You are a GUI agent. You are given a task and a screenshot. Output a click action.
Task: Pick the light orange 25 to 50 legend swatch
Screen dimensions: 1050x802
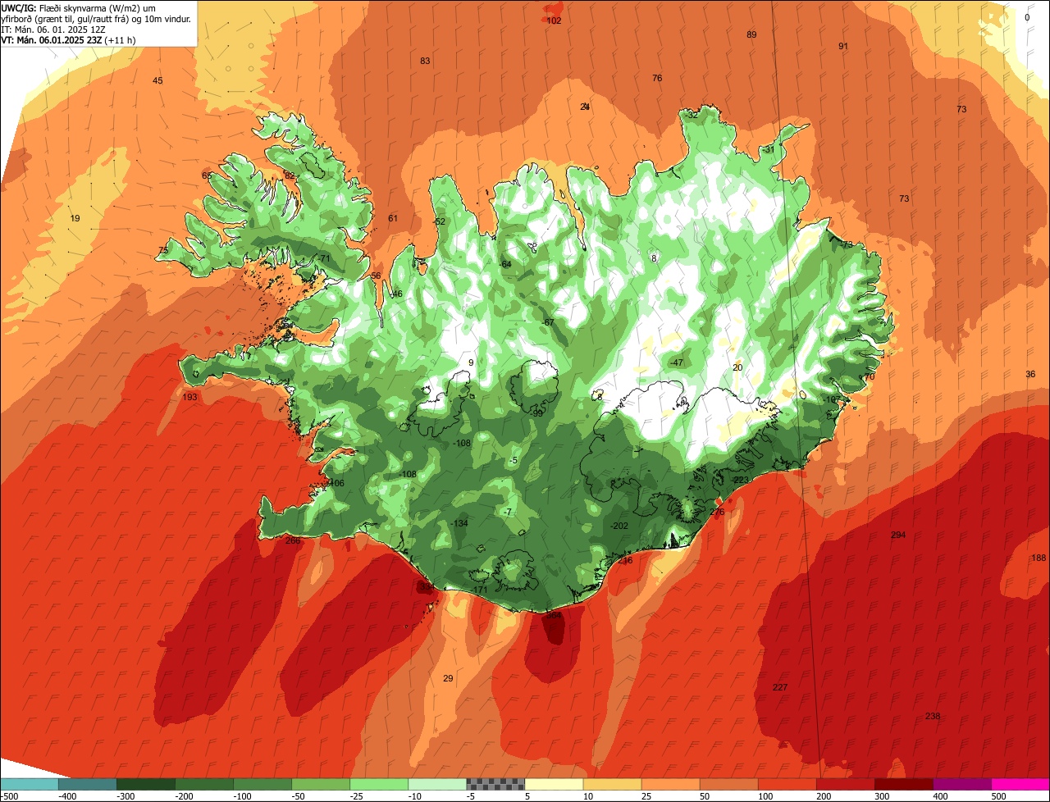click(670, 784)
